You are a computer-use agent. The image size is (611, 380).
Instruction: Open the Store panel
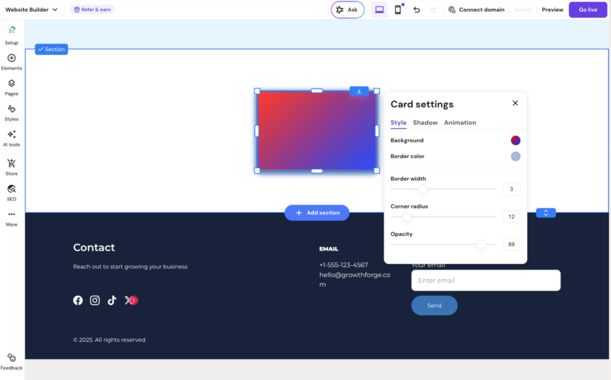pos(11,167)
